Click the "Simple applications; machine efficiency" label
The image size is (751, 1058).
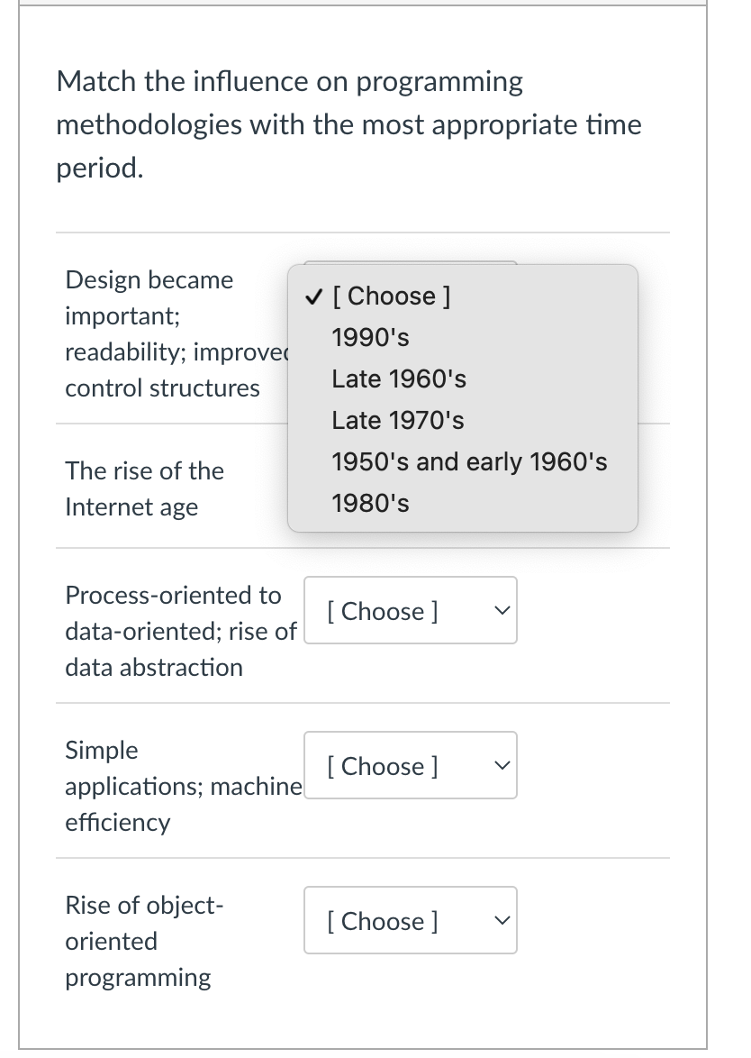tap(180, 786)
